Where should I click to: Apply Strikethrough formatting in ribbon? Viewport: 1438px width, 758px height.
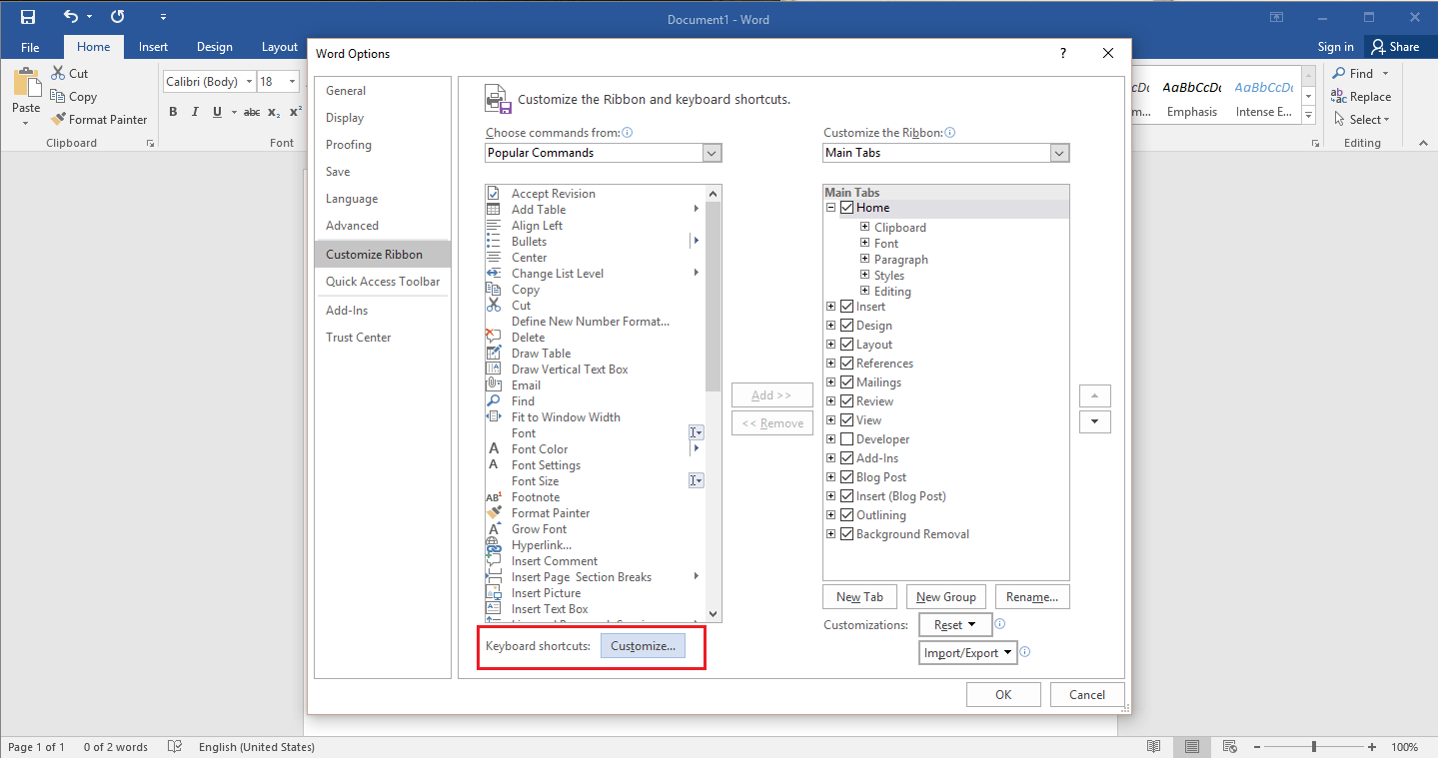pyautogui.click(x=252, y=112)
